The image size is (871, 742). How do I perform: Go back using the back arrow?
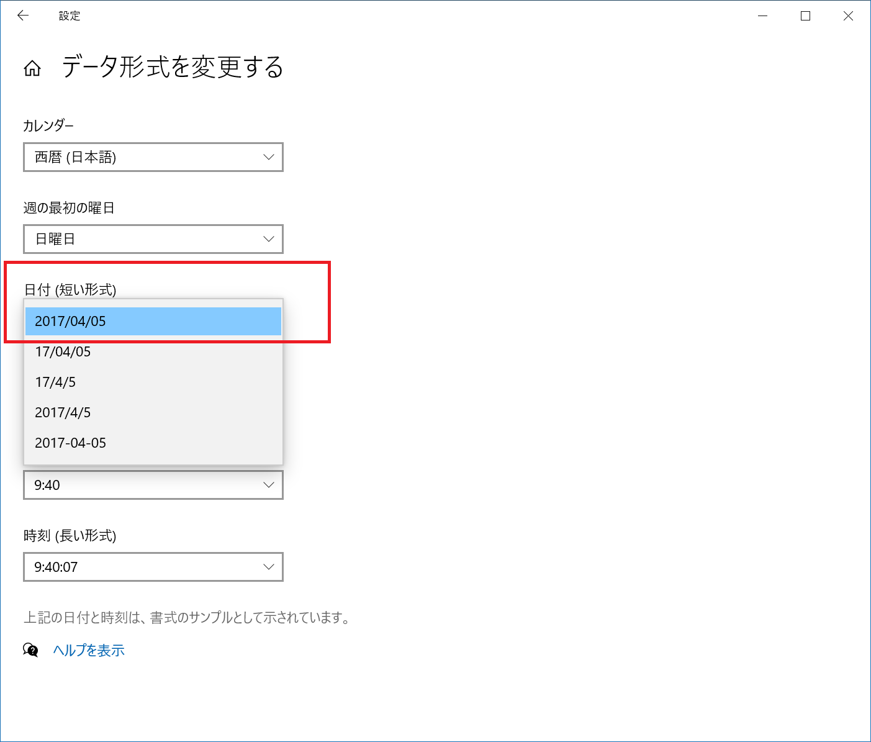23,16
